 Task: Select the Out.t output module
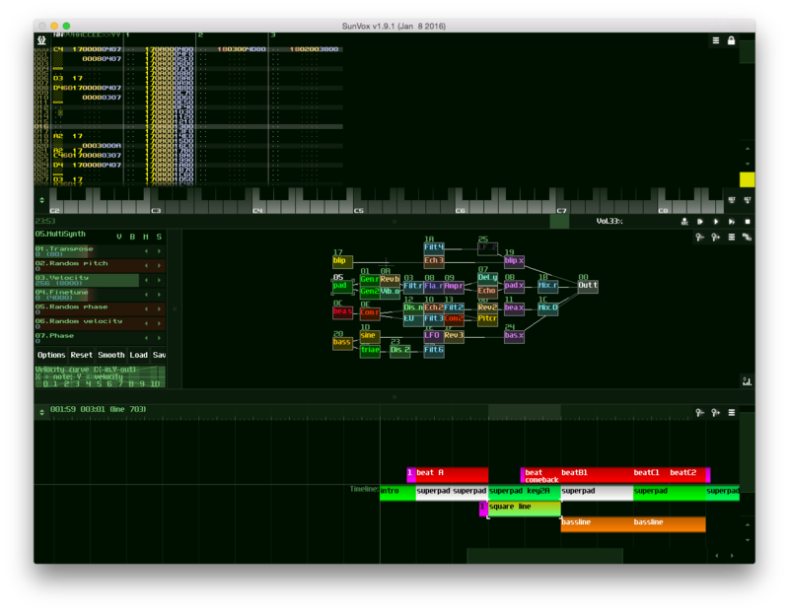pos(588,287)
